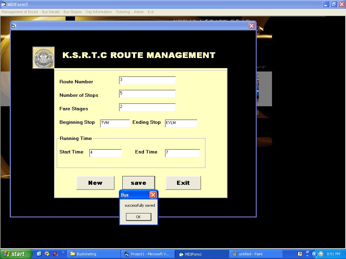Click the Ending Stop field containing KYLM

tap(181, 123)
